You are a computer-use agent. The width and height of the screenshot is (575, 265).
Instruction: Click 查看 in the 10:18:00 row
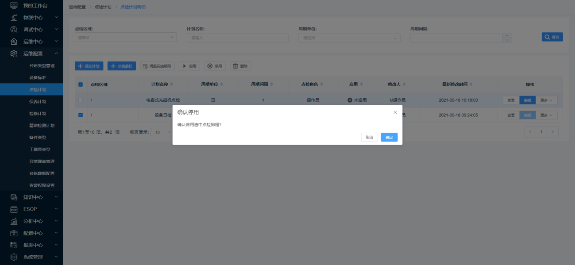[x=511, y=100]
